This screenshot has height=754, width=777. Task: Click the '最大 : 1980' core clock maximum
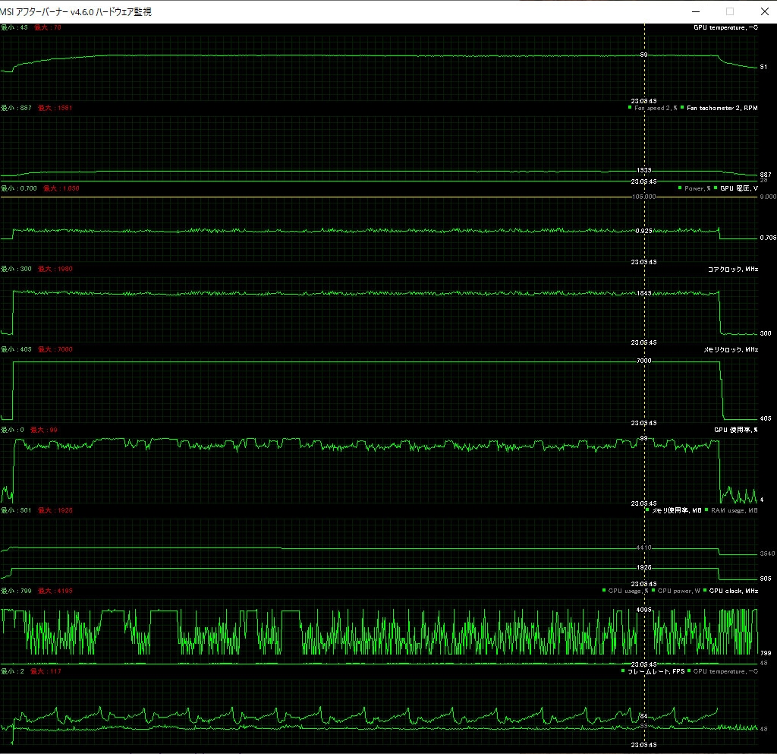(55, 269)
